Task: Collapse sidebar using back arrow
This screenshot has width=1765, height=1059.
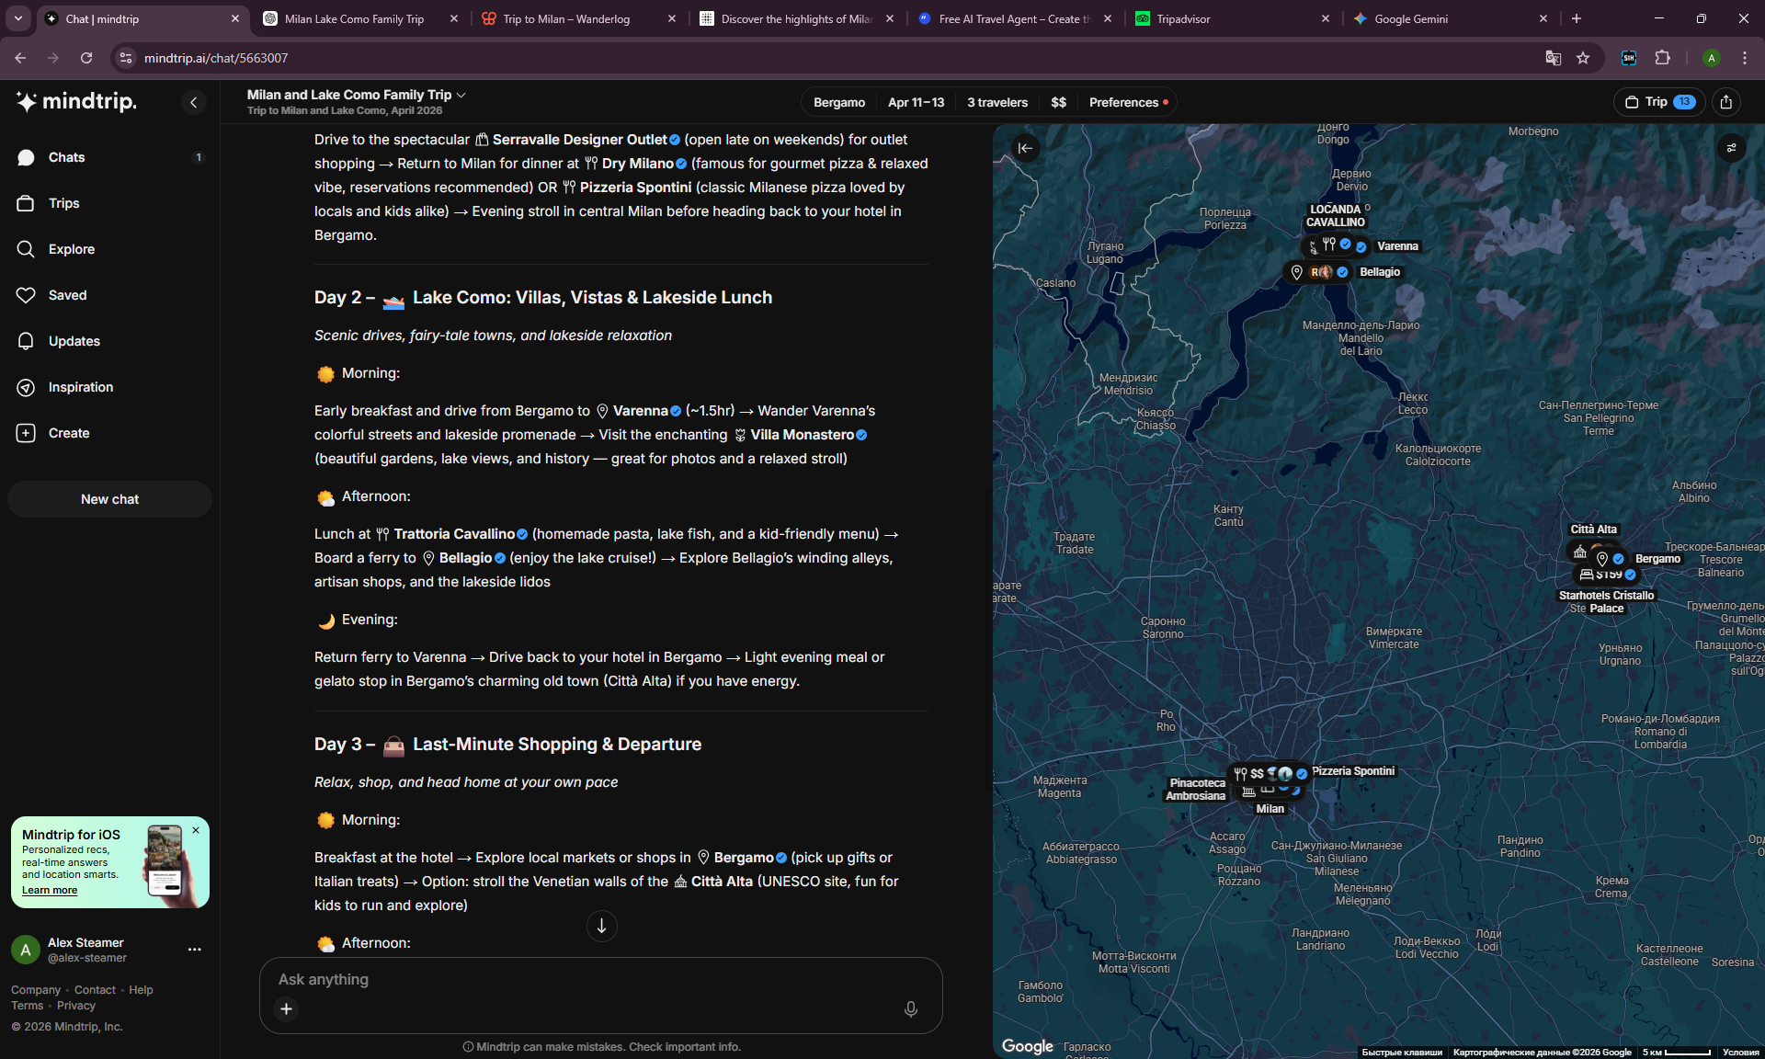Action: [193, 102]
